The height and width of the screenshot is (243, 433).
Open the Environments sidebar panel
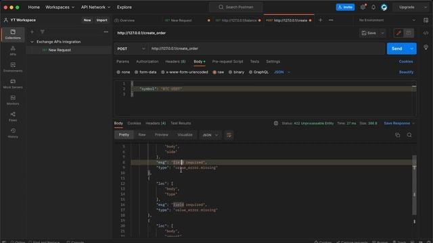click(13, 67)
